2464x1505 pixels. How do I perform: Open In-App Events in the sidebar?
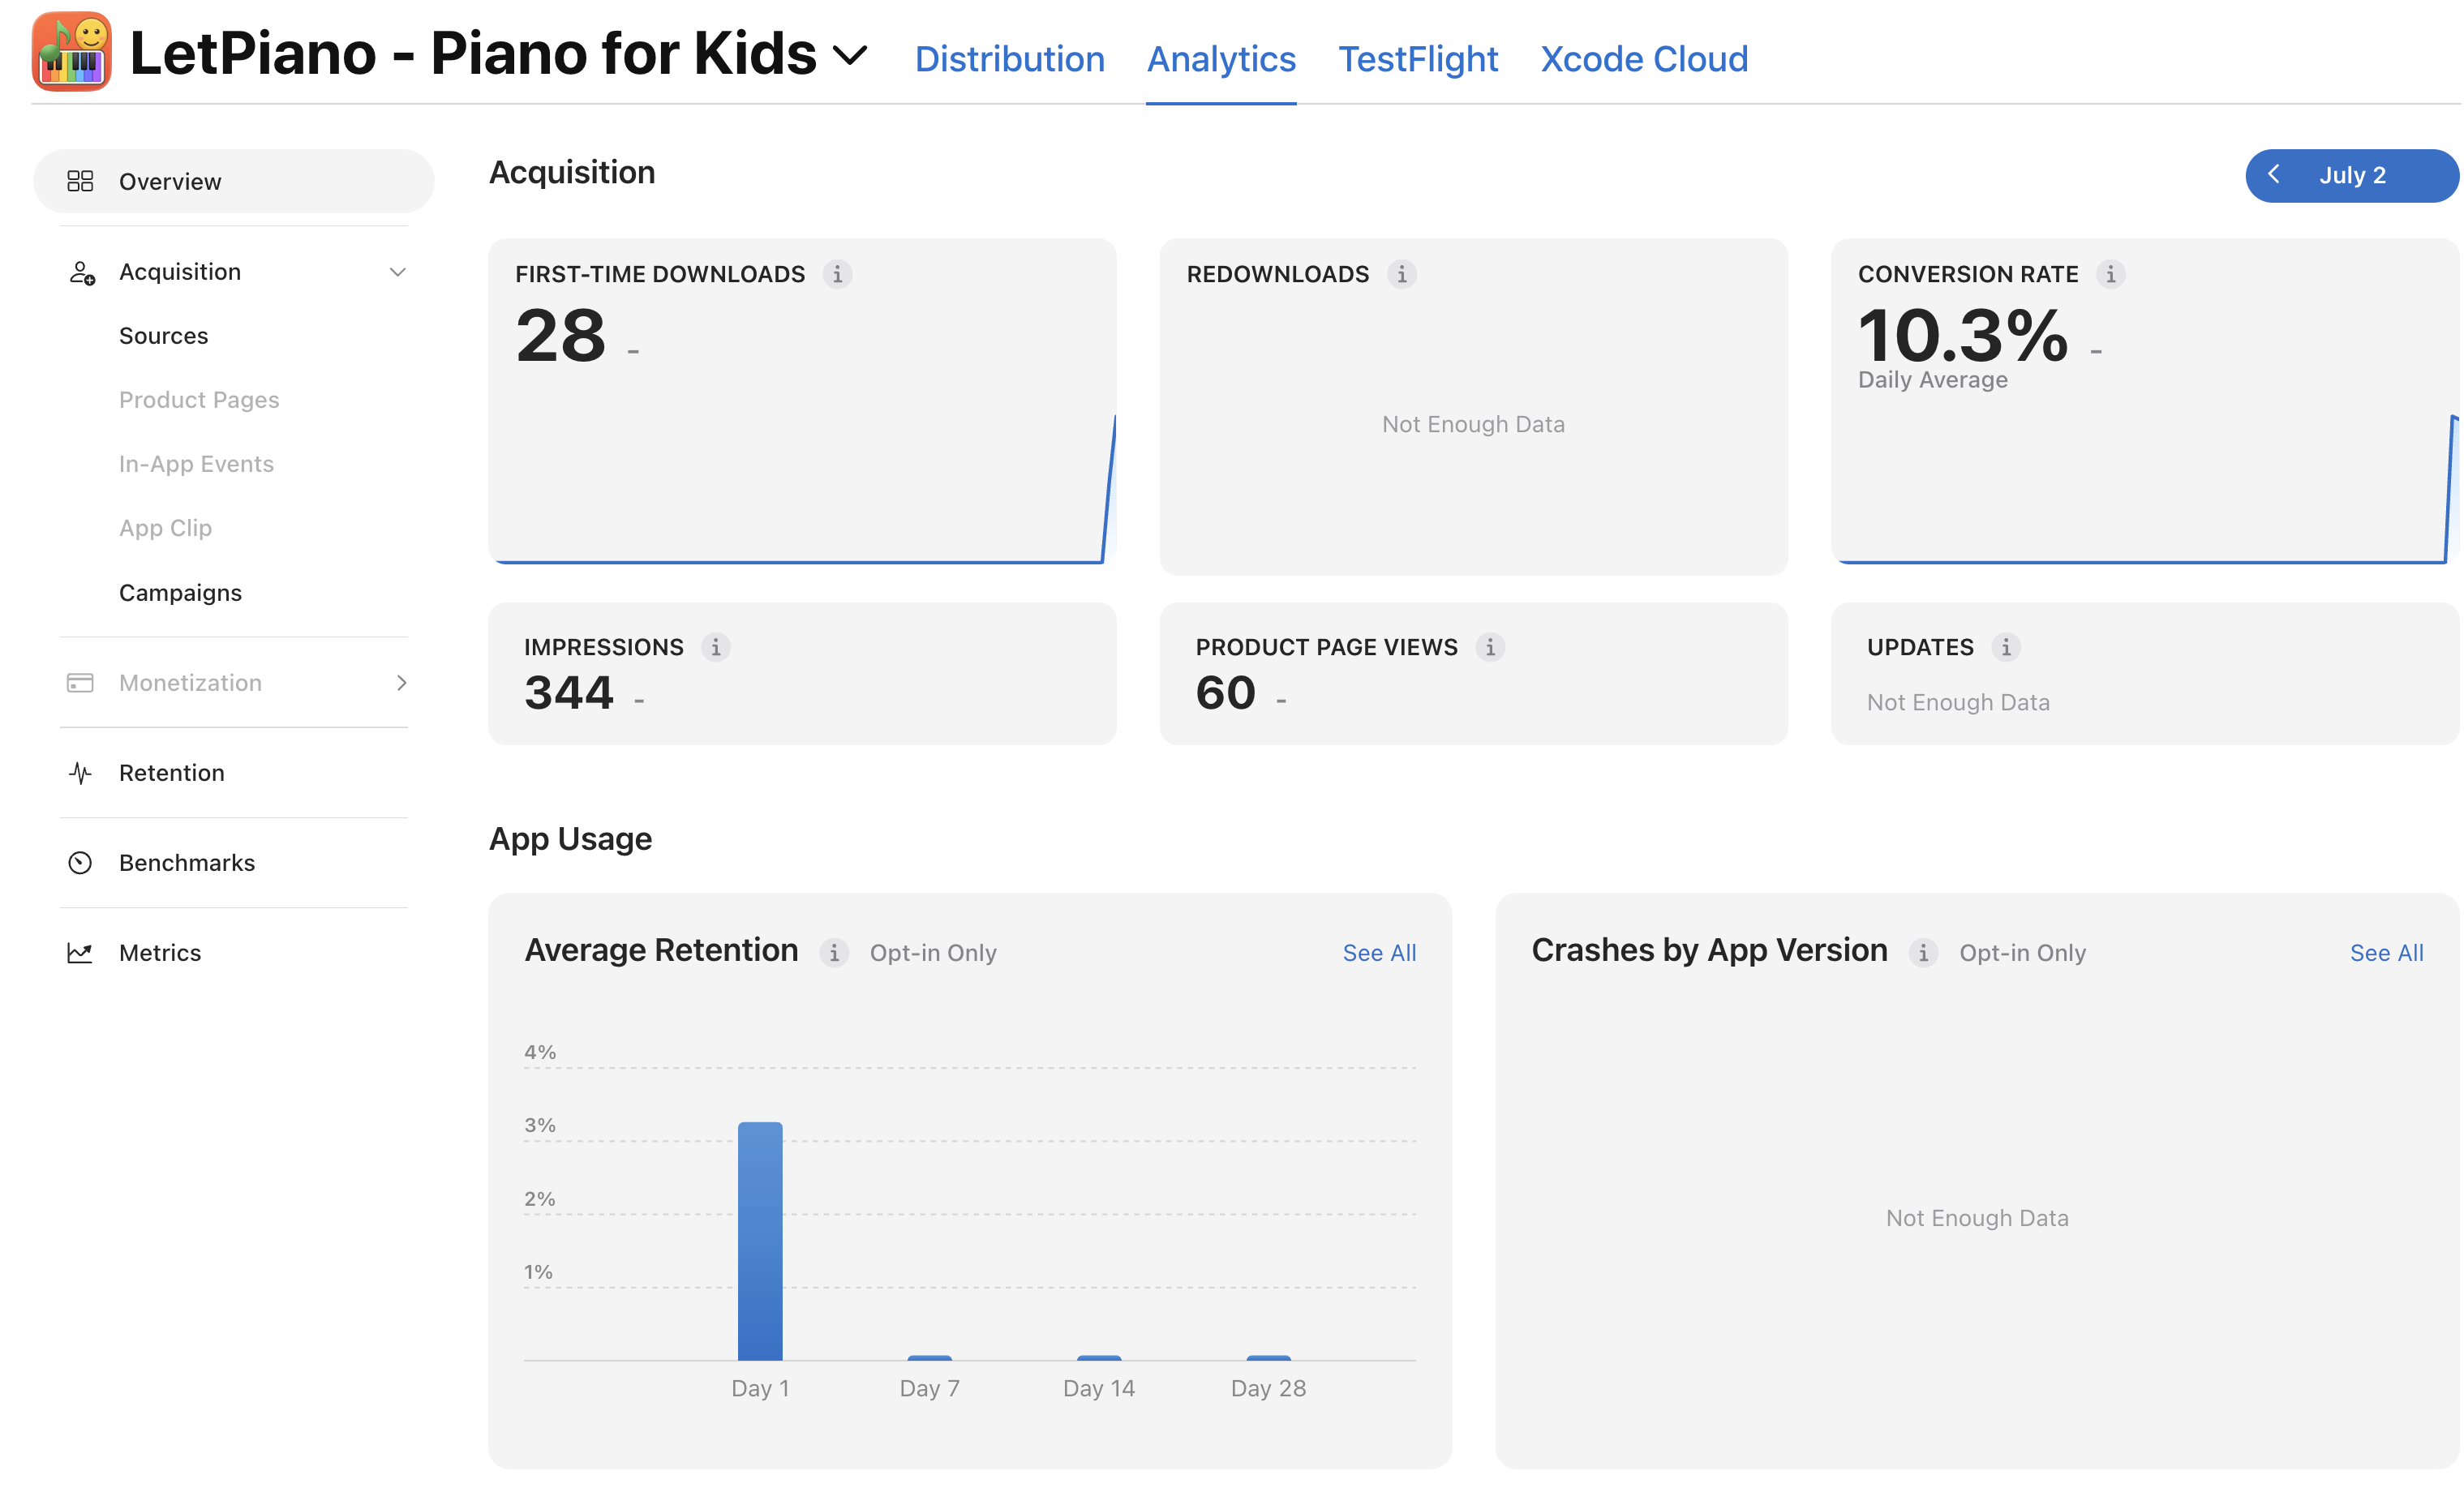[x=196, y=464]
